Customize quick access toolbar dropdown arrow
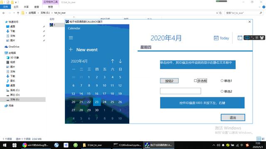The height and width of the screenshot is (149, 266). pyautogui.click(x=16, y=2)
